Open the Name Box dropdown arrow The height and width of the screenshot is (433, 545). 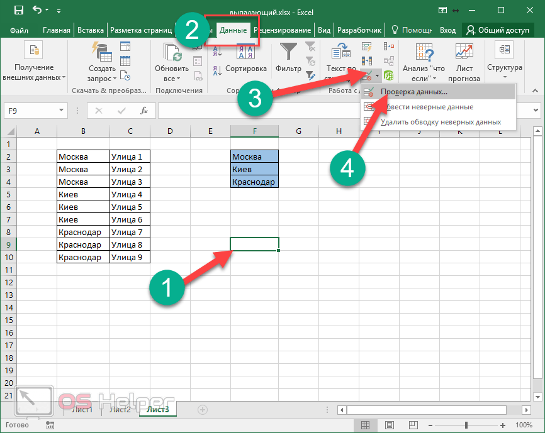pyautogui.click(x=61, y=111)
